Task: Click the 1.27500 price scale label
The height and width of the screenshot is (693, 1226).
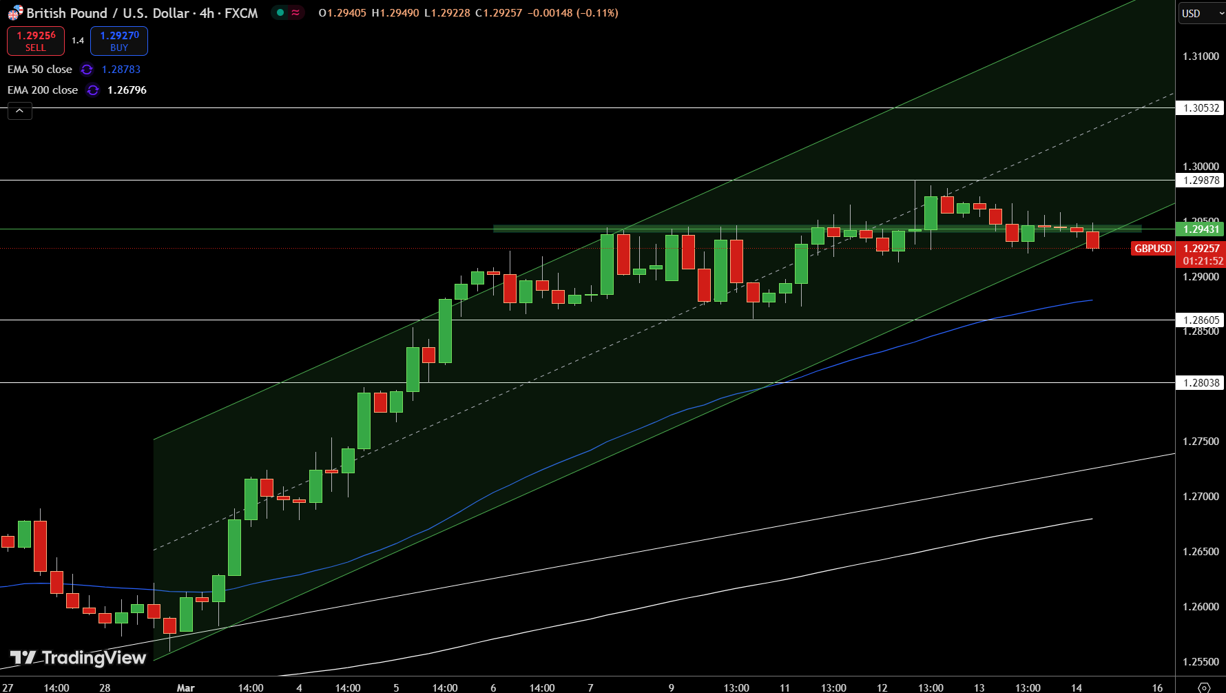Action: point(1201,442)
